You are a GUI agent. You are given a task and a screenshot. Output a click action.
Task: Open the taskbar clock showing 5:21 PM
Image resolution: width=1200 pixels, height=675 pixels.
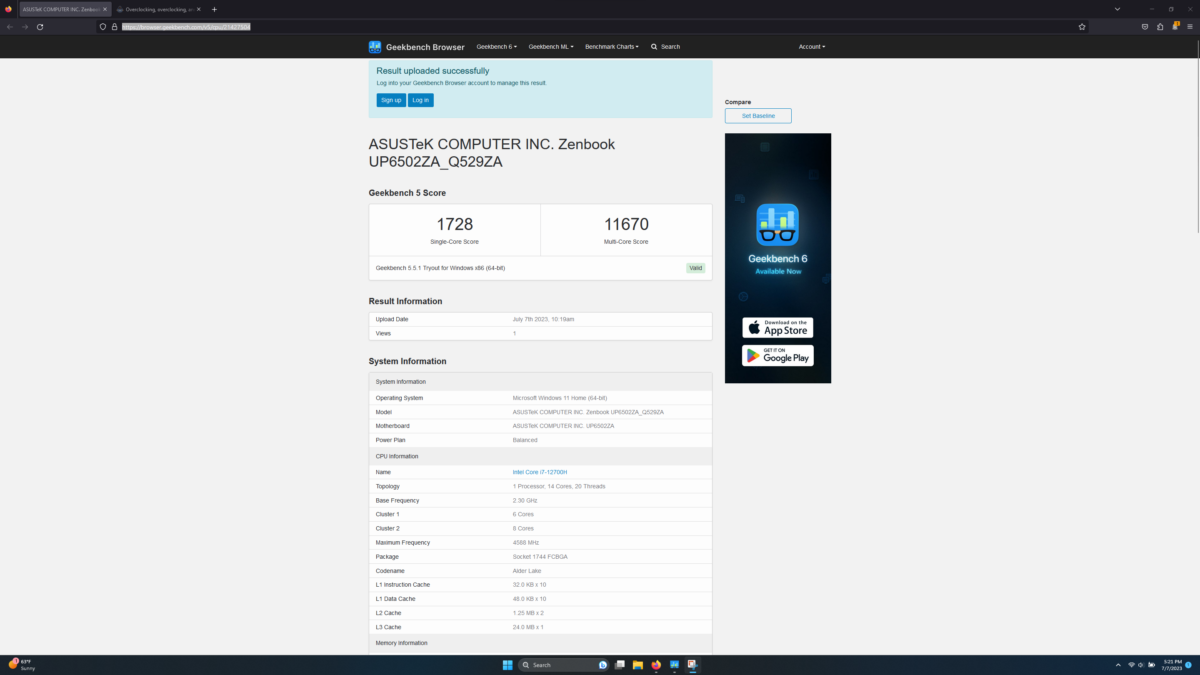(x=1172, y=665)
